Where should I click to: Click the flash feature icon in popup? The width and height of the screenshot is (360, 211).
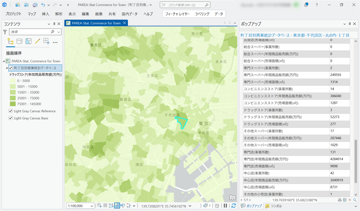(x=350, y=200)
